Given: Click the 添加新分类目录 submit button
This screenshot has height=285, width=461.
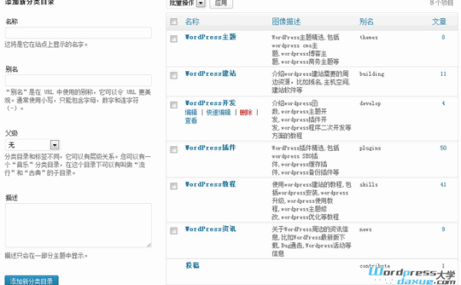Looking at the screenshot, I should (x=31, y=280).
